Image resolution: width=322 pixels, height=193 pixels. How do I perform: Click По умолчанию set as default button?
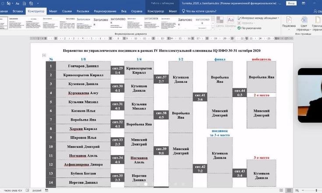pos(249,28)
